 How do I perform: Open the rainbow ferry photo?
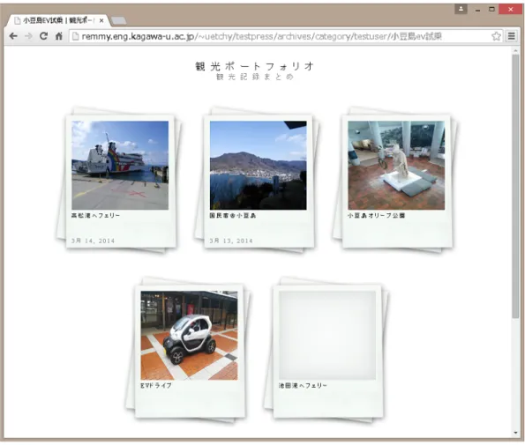pyautogui.click(x=120, y=165)
